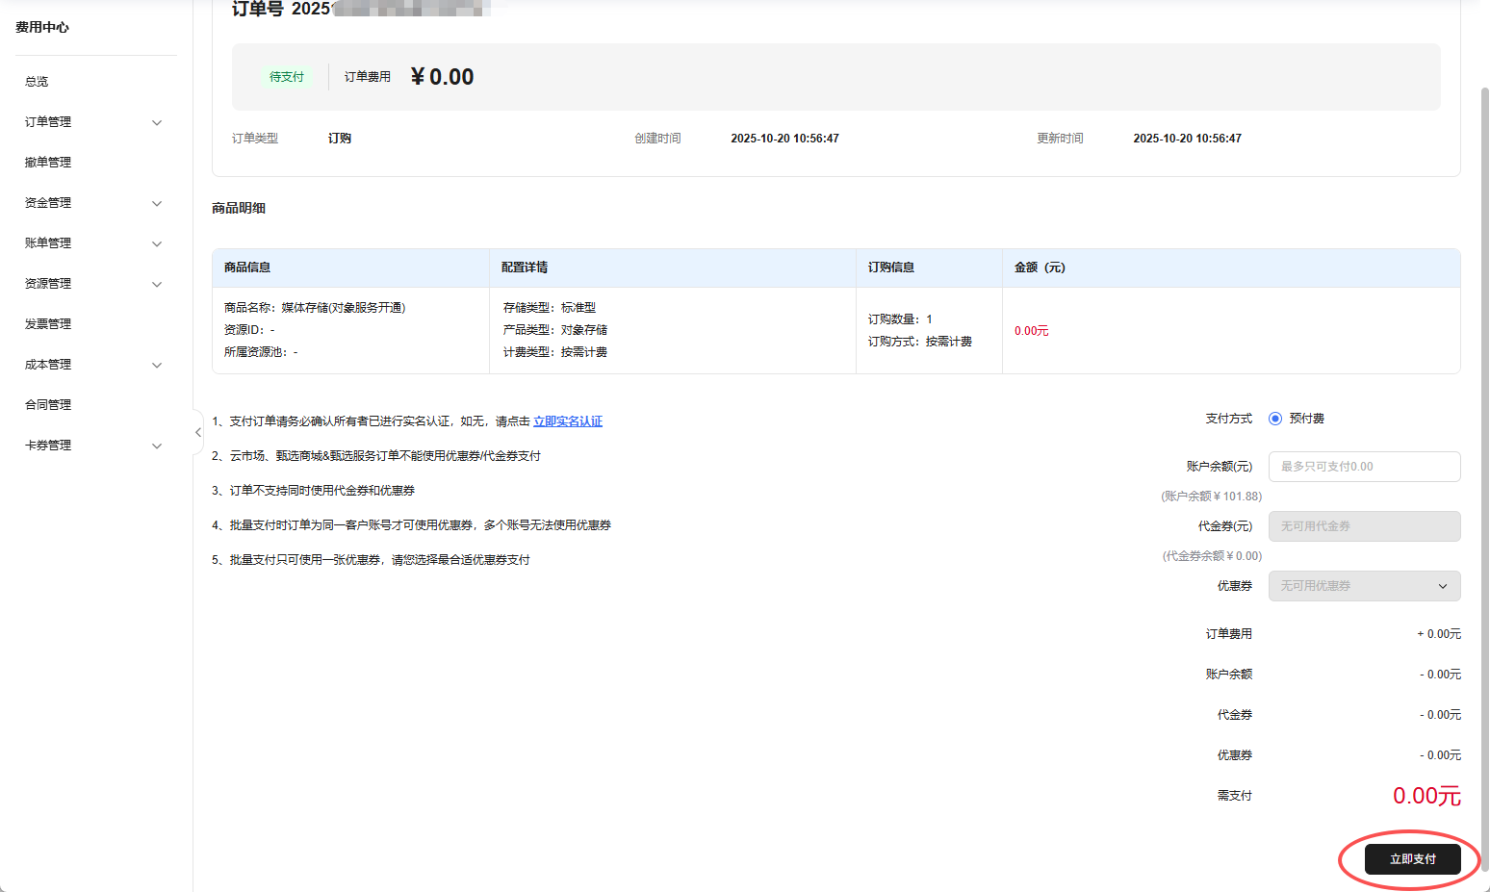Image resolution: width=1490 pixels, height=892 pixels.
Task: Open 合同管理 in the sidebar
Action: pos(48,405)
